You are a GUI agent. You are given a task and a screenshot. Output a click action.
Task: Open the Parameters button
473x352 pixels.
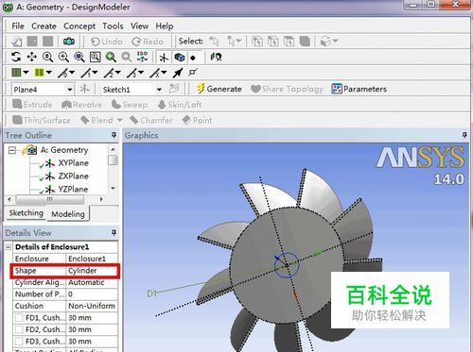click(359, 89)
